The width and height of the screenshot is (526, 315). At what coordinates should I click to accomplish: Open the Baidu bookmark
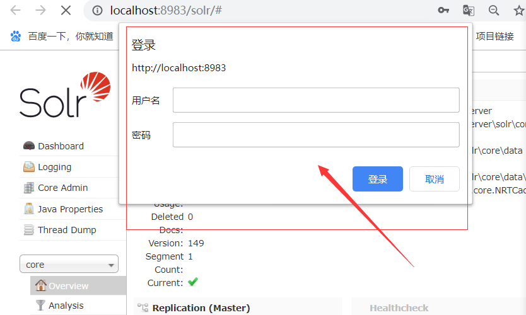click(62, 36)
